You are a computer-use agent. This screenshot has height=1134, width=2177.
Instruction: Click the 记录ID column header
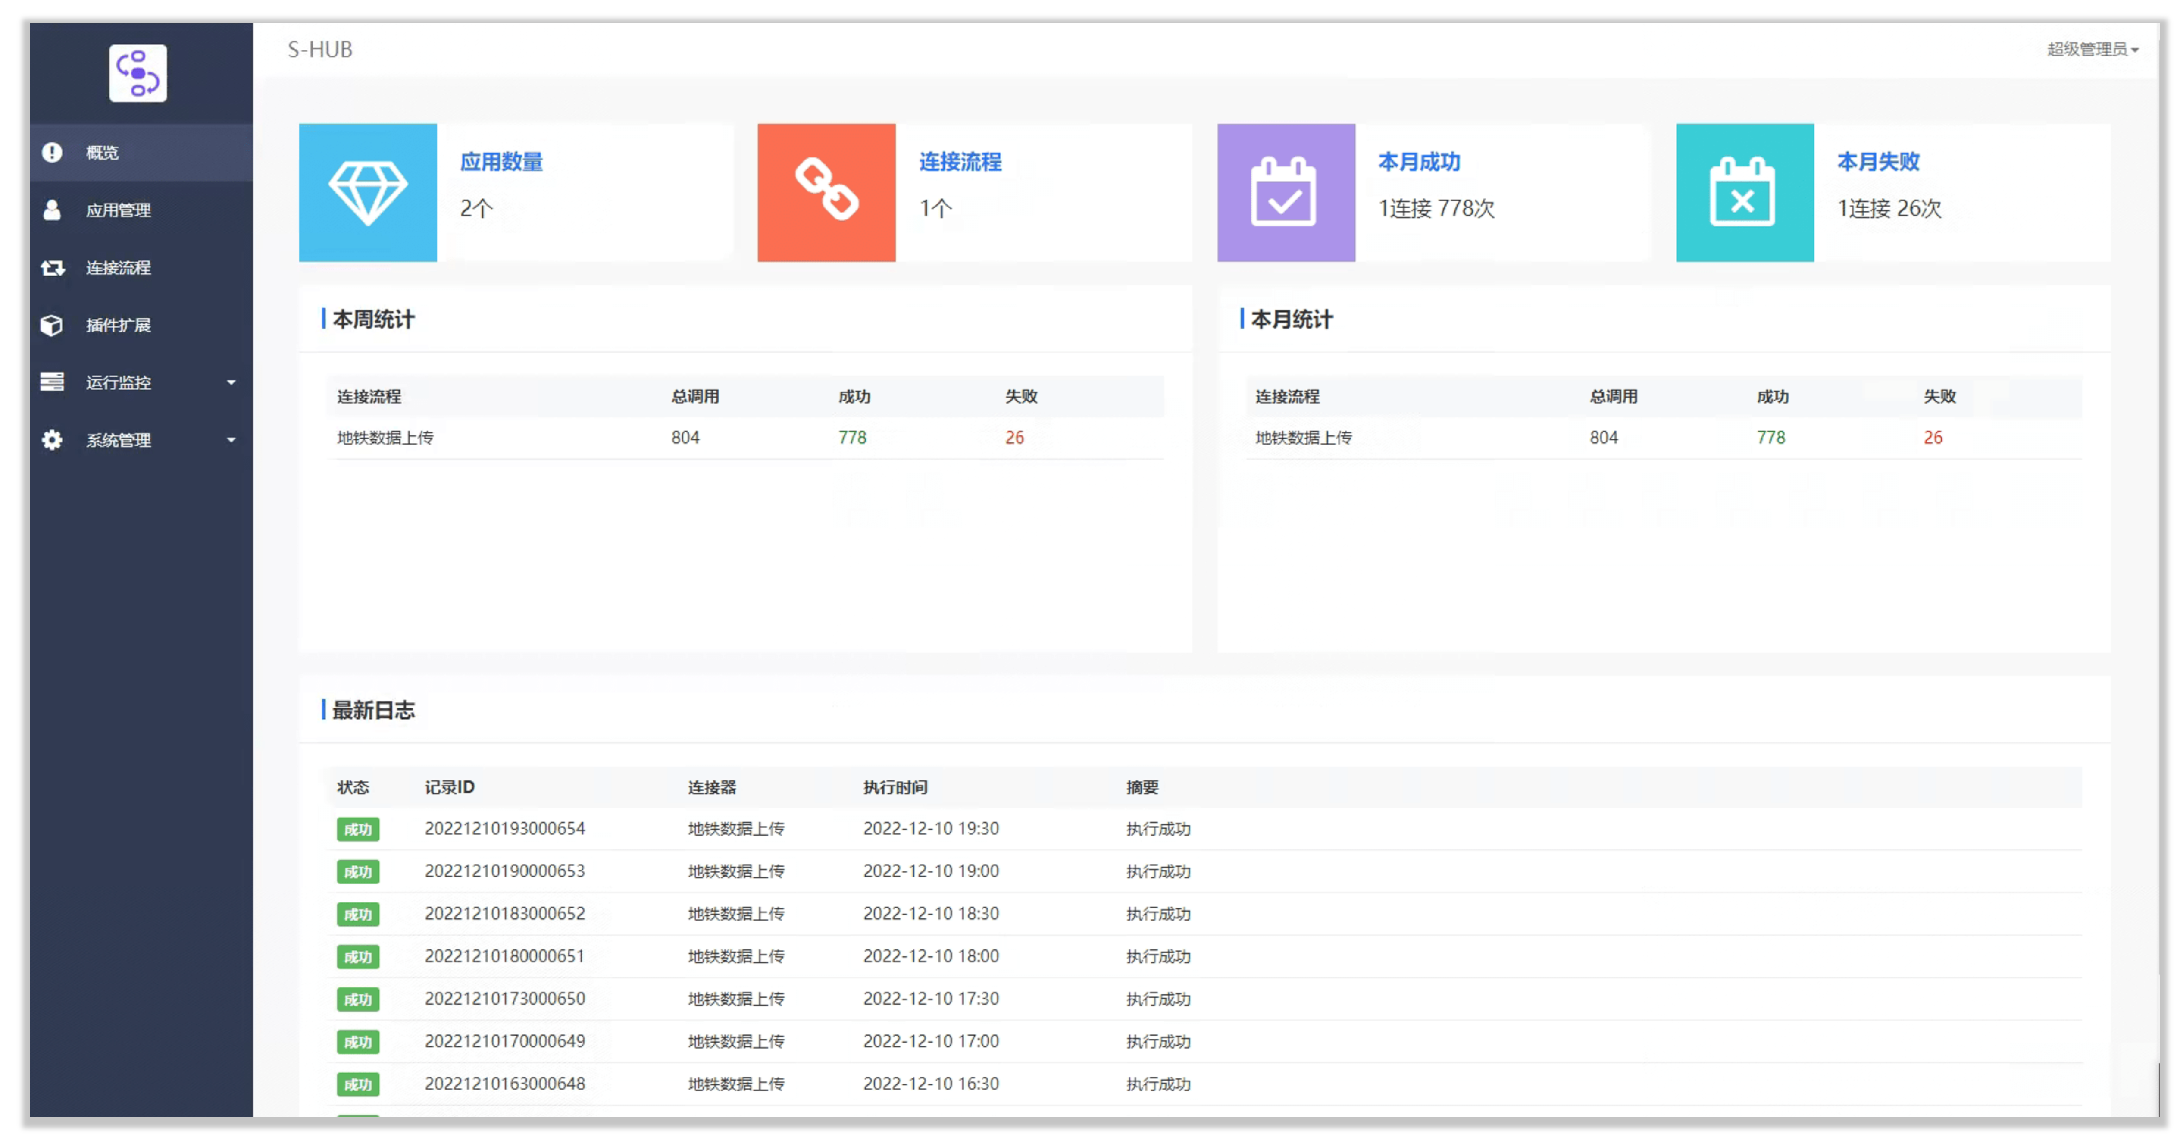tap(450, 787)
